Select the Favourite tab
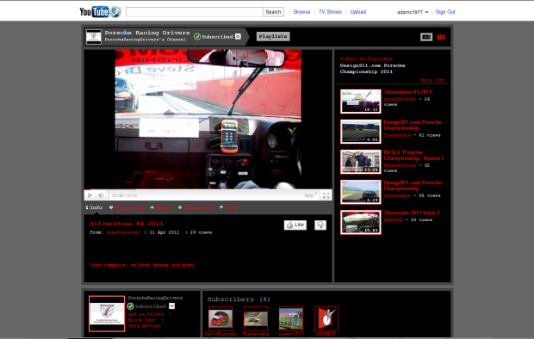The height and width of the screenshot is (339, 534). [126, 207]
